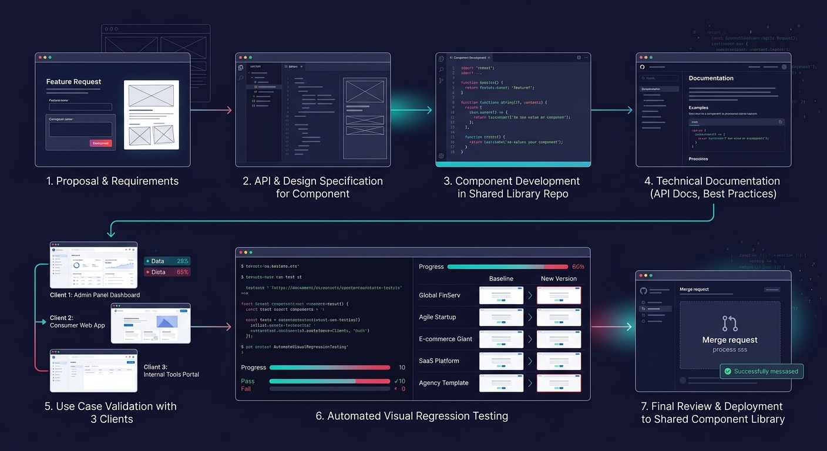Split the Component Development editor view
The image size is (827, 451).
579,58
